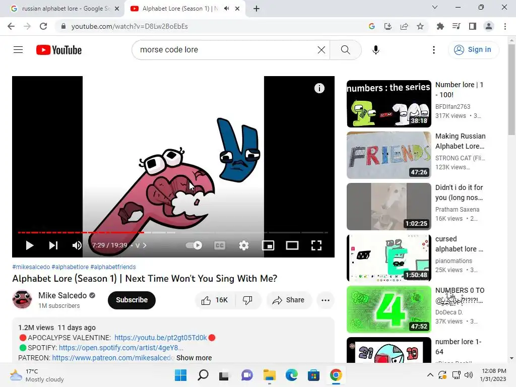The height and width of the screenshot is (387, 516).
Task: Mute the video player volume
Action: click(77, 245)
